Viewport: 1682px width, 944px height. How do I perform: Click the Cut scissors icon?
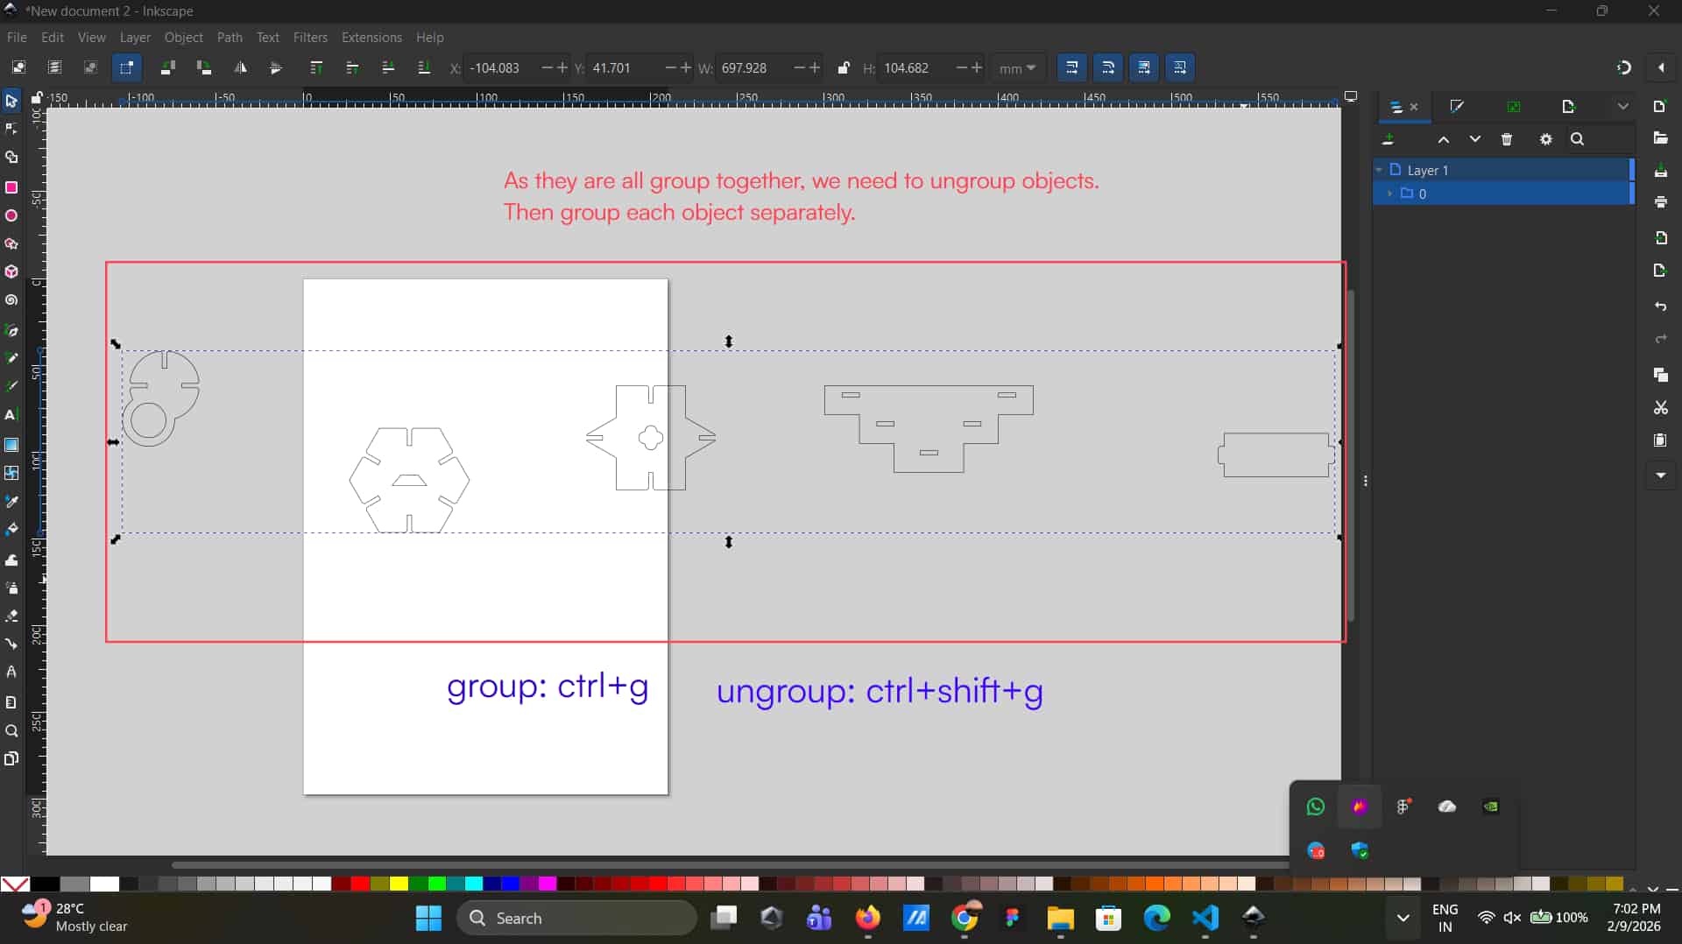1660,408
